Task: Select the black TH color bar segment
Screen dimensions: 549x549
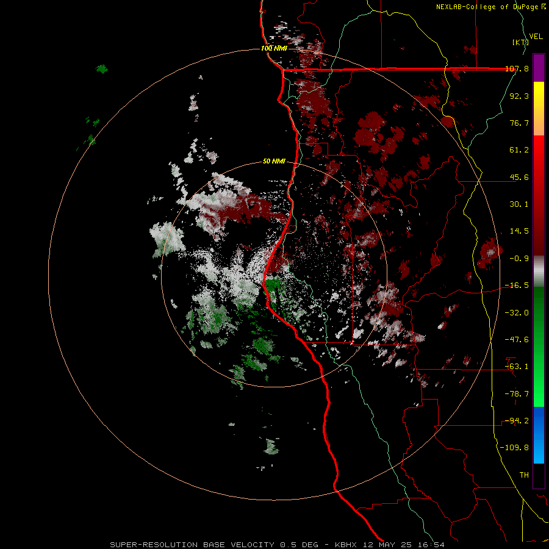Action: [x=539, y=476]
